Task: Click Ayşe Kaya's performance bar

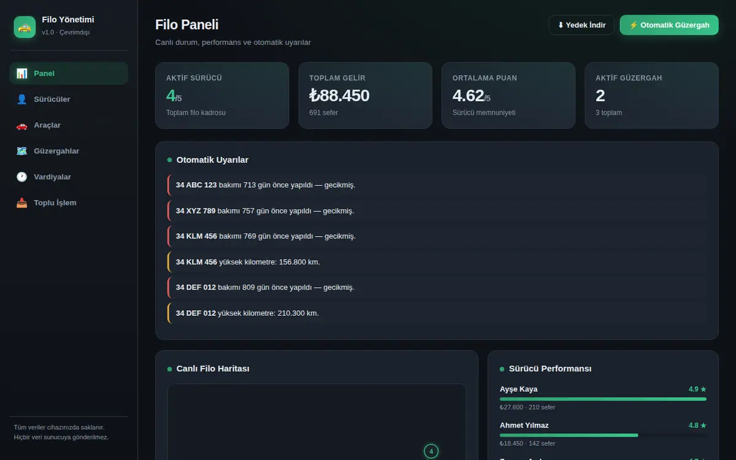Action: (603, 399)
